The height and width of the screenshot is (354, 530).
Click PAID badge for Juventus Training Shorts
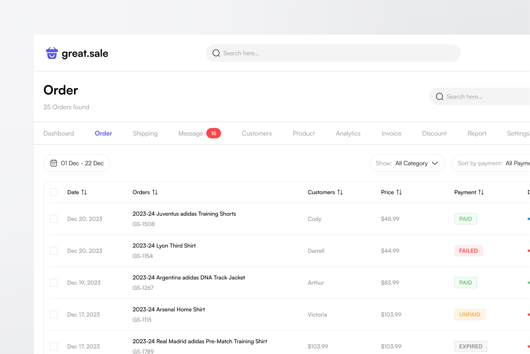point(465,219)
